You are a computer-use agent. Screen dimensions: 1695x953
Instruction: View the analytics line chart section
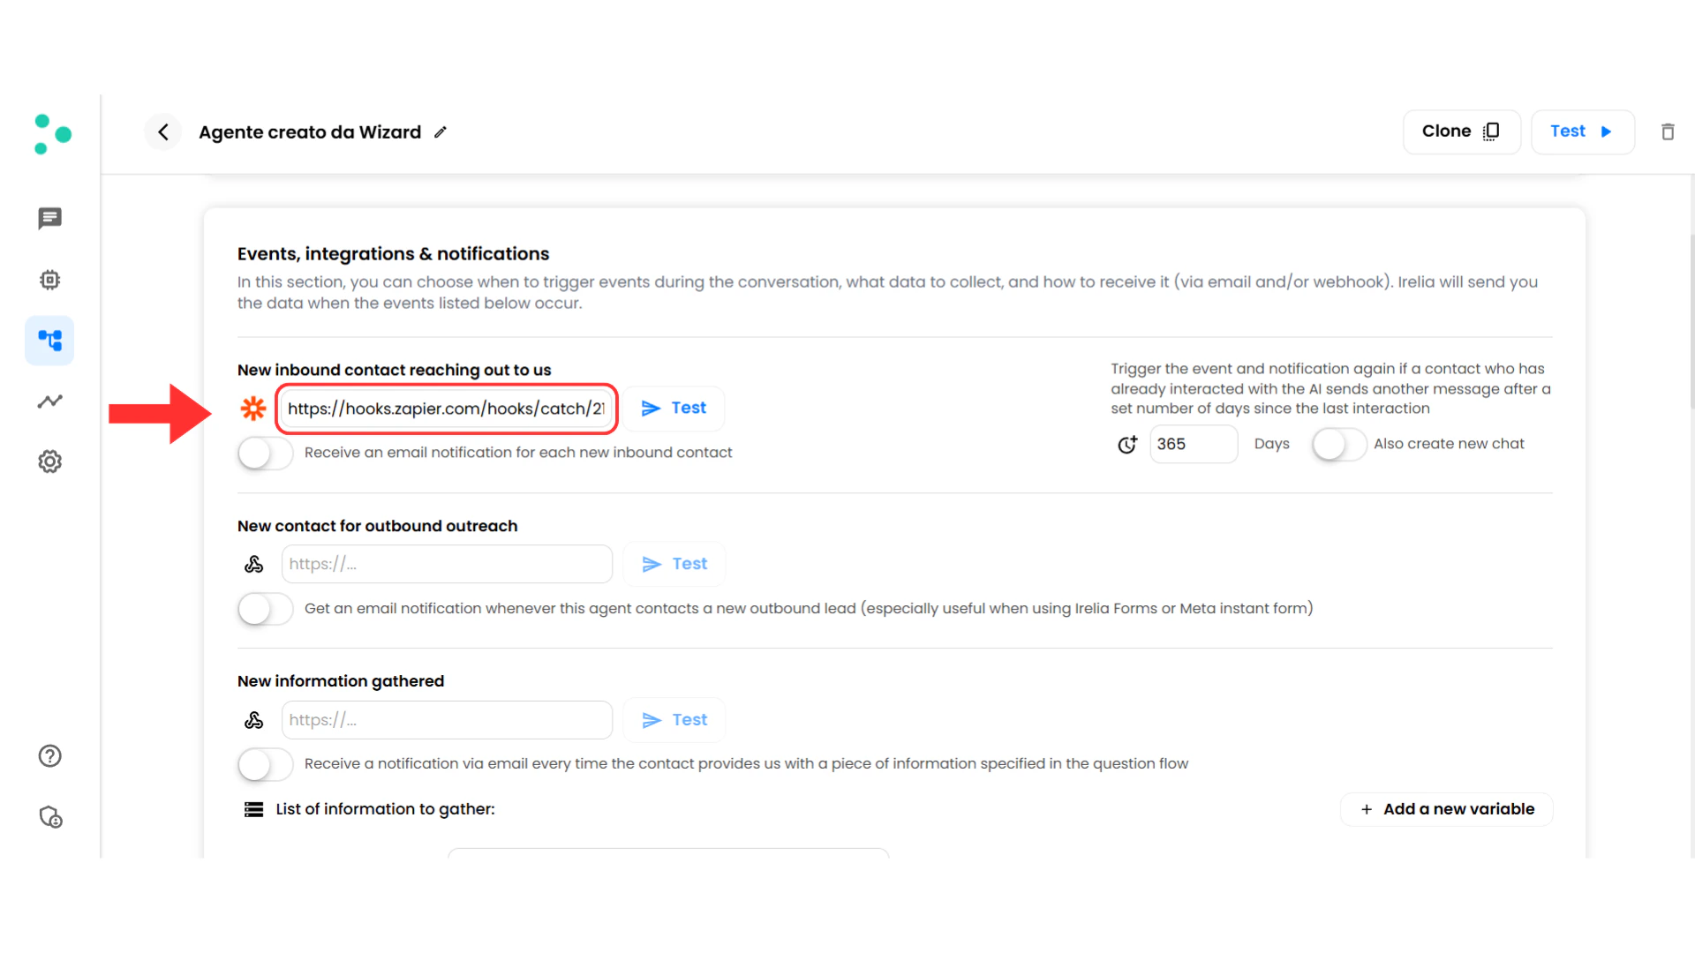[x=49, y=401]
